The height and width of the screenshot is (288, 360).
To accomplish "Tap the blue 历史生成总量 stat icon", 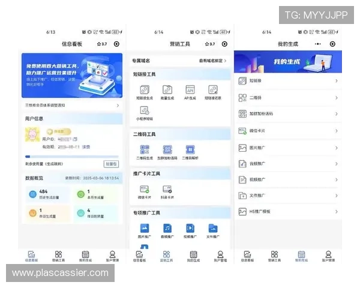I will (x=33, y=194).
